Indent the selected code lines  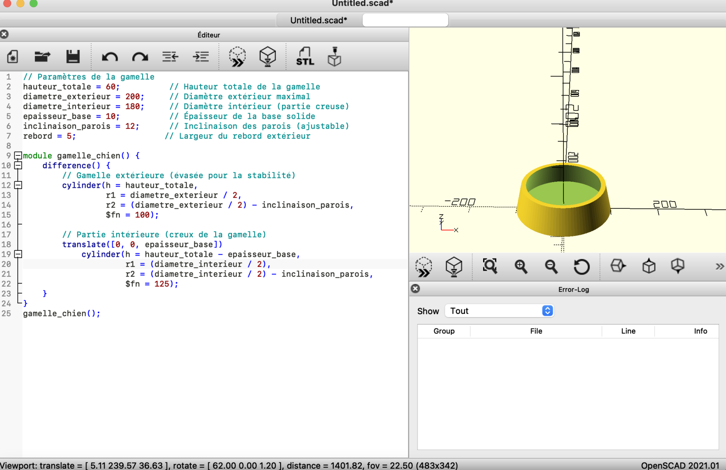click(201, 57)
